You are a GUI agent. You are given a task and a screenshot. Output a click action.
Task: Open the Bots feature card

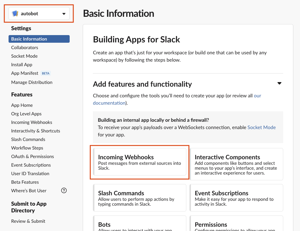[140, 223]
